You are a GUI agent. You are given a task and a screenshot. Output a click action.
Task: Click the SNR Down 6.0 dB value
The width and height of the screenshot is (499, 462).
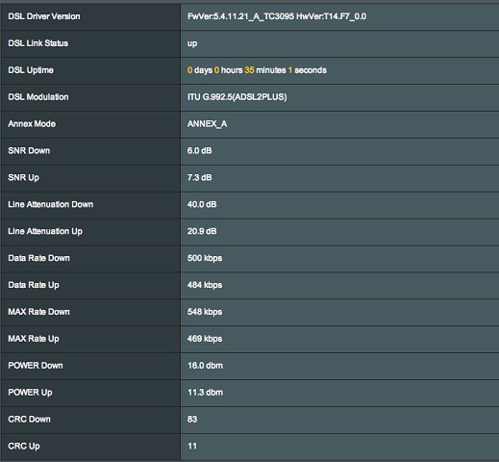[x=199, y=151]
